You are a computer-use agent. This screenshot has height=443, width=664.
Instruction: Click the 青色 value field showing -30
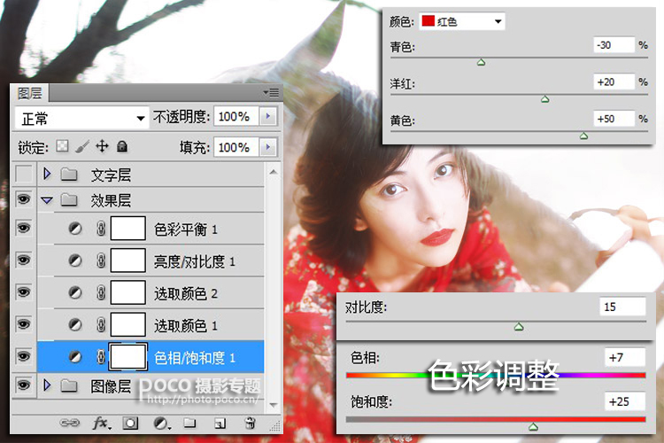(614, 45)
